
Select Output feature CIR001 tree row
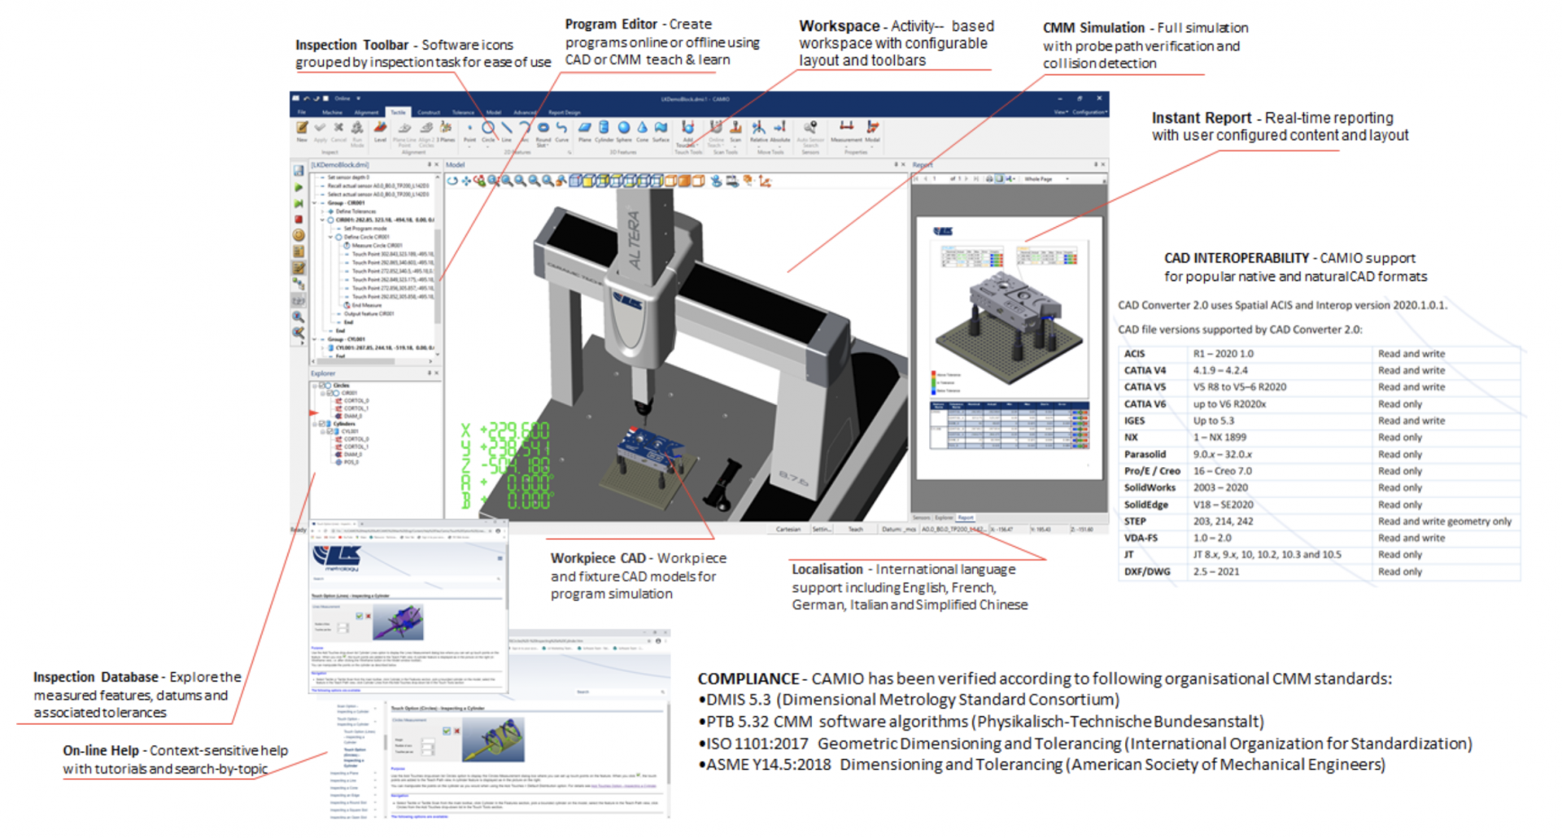tap(365, 314)
